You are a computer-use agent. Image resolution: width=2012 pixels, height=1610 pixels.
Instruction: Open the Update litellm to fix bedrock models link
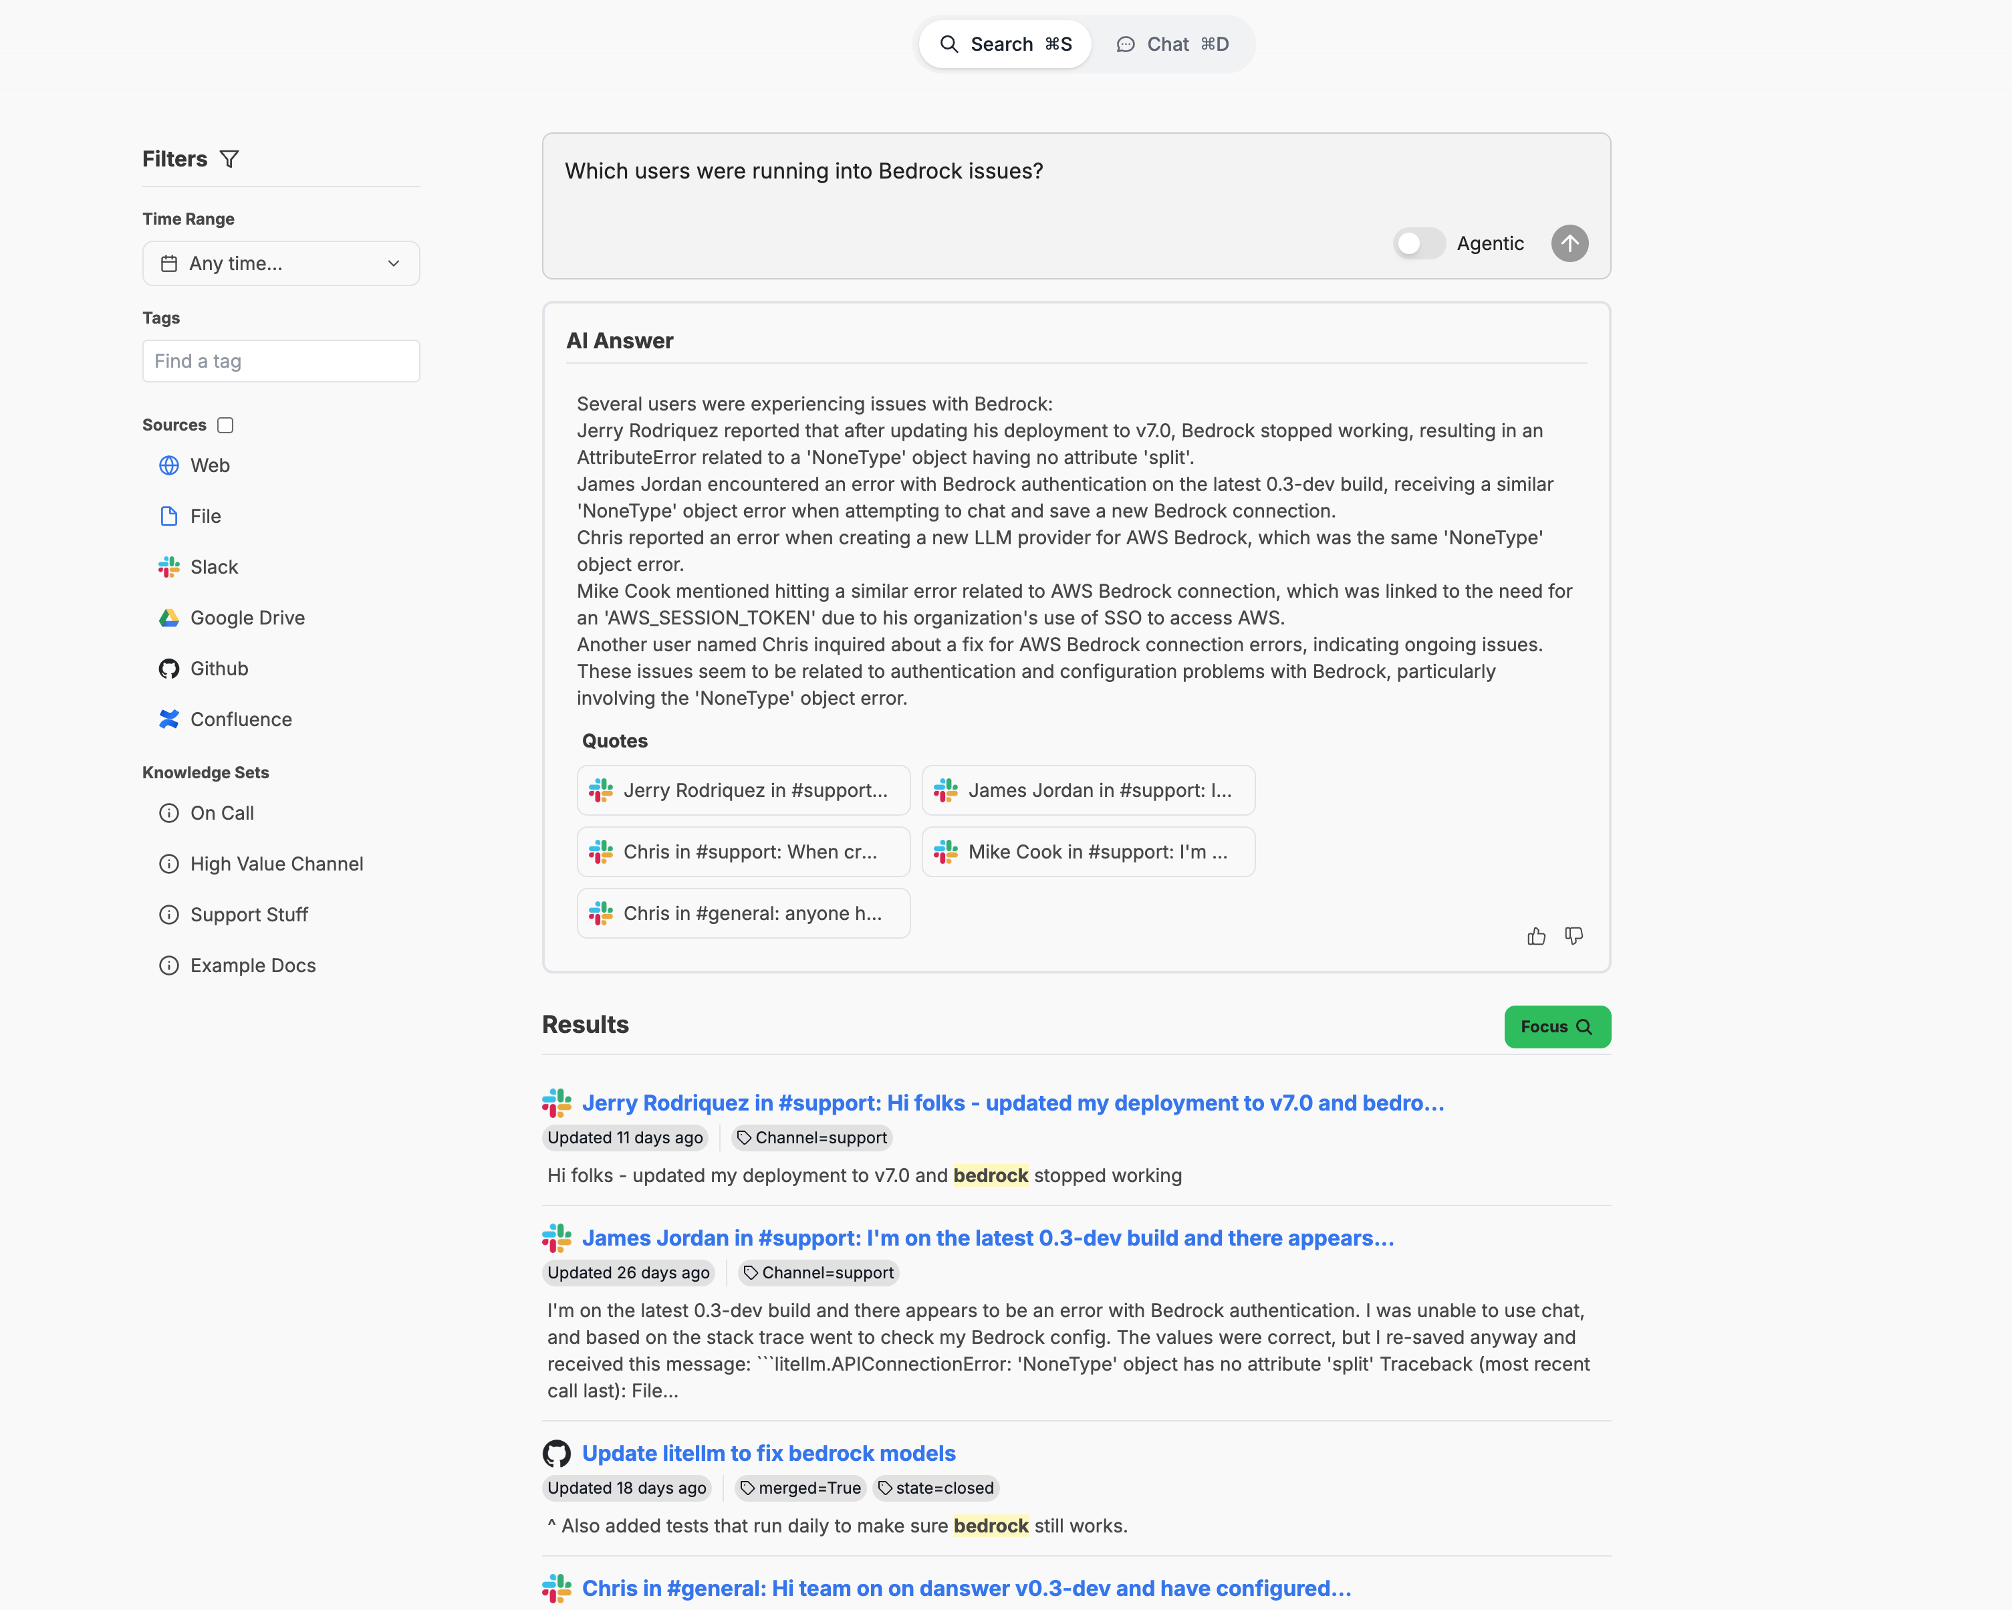767,1453
